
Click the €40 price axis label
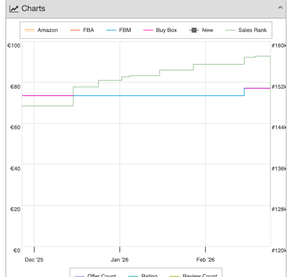[x=15, y=169]
